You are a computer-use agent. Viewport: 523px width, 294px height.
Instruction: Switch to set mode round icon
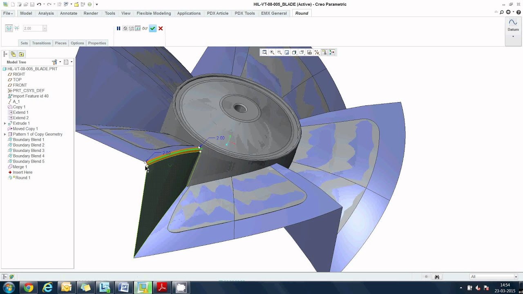click(9, 28)
